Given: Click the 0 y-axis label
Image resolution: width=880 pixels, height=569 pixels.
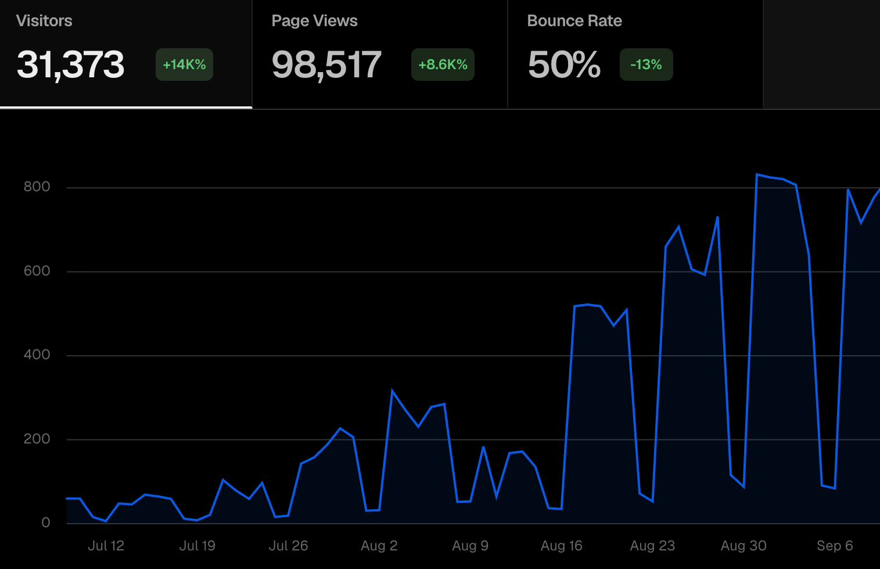Looking at the screenshot, I should click(46, 523).
